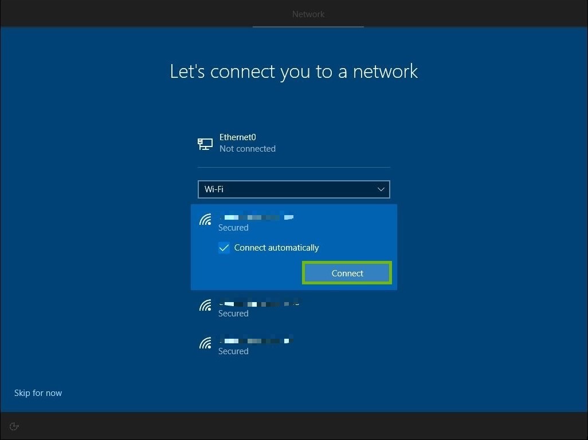This screenshot has width=588, height=440.
Task: Click the Skip for now link
Action: [38, 393]
